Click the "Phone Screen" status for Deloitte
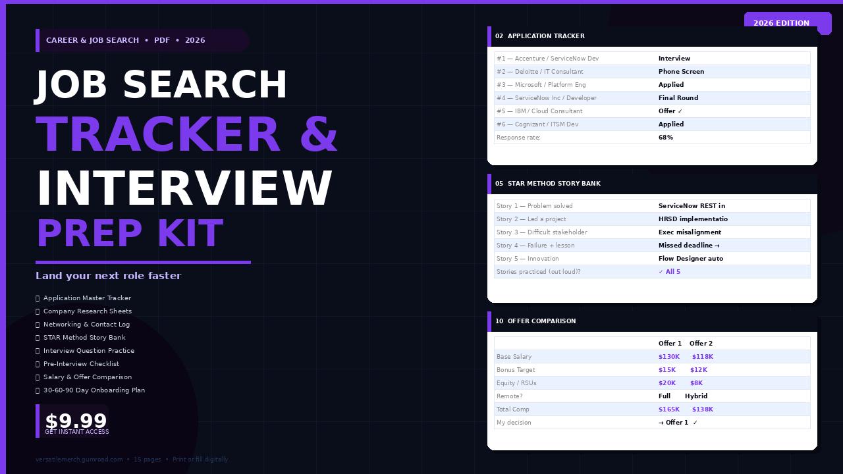Viewport: 843px width, 474px height. (681, 72)
